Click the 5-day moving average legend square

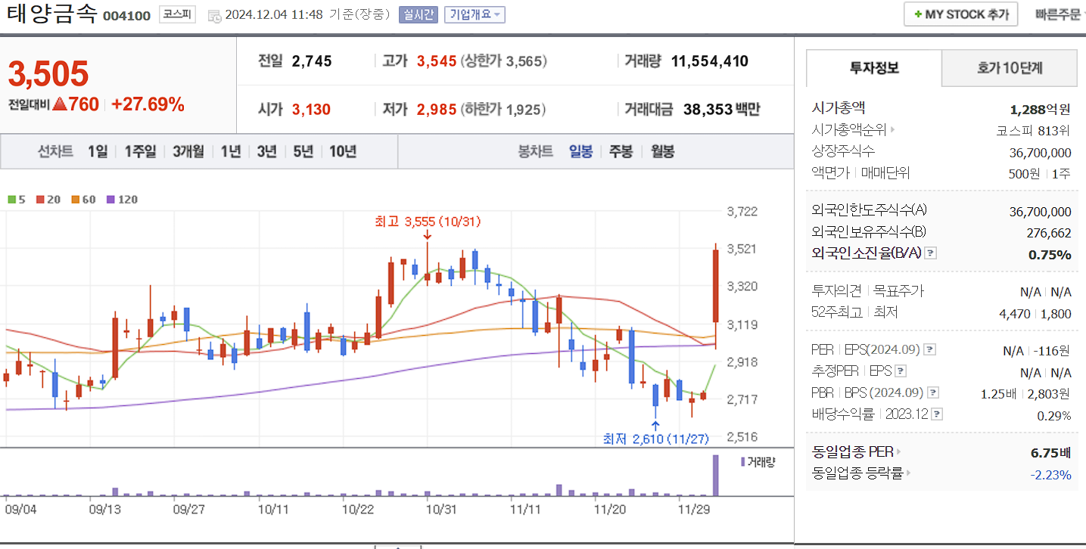(11, 200)
